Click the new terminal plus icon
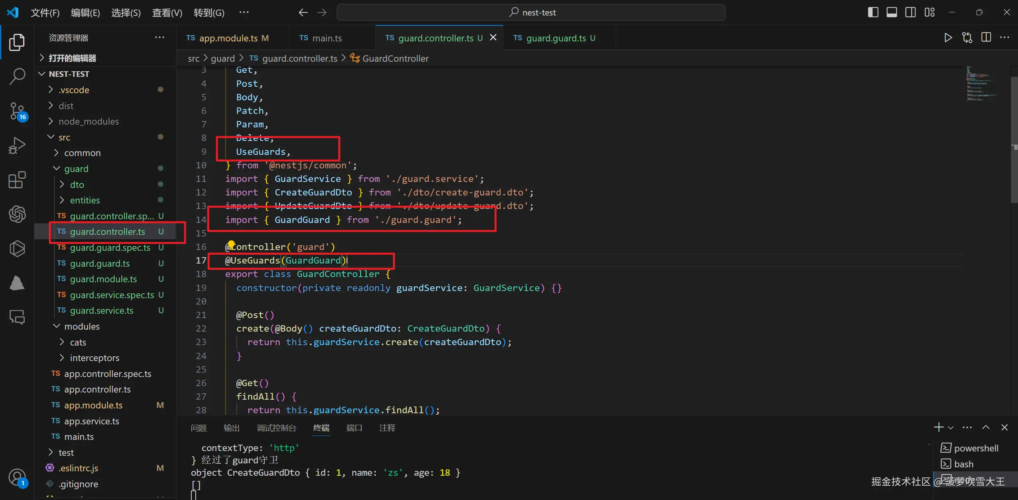The width and height of the screenshot is (1018, 500). 938,427
